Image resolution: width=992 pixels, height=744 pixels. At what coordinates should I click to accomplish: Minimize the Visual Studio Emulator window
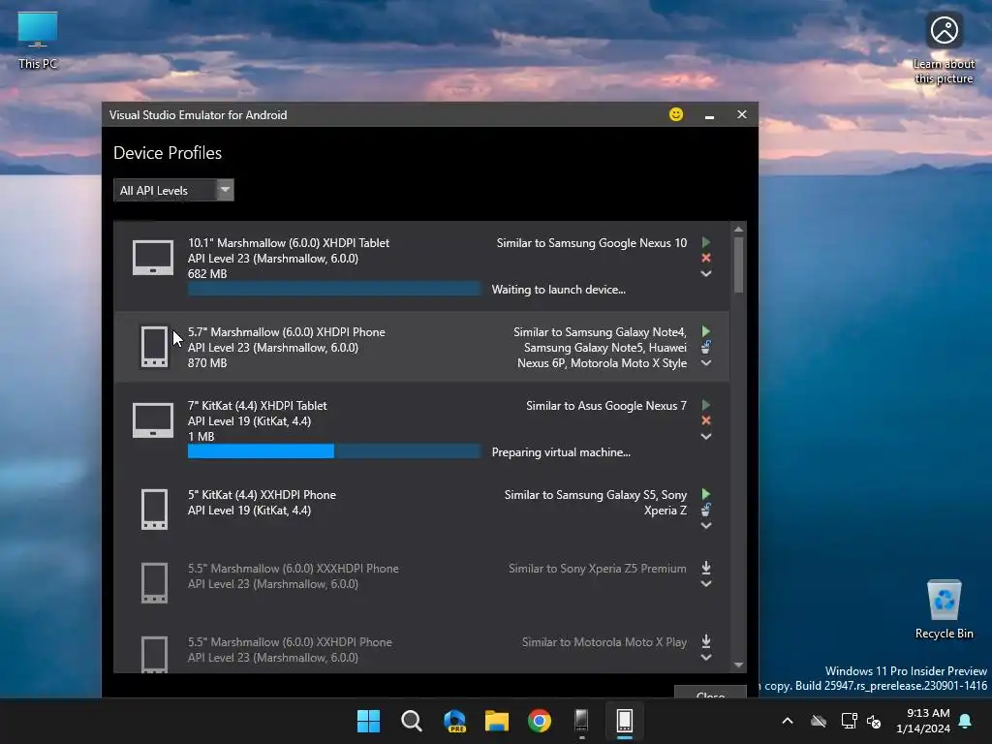click(x=709, y=115)
